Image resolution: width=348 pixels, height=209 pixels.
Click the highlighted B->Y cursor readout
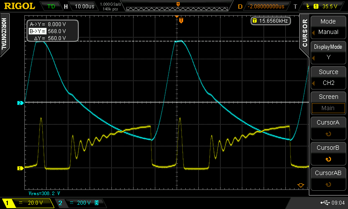tap(47, 31)
